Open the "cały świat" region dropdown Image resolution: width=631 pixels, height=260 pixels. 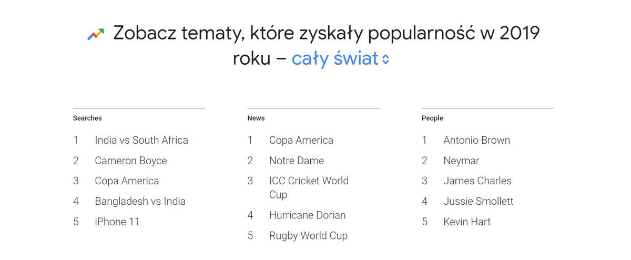tap(335, 58)
